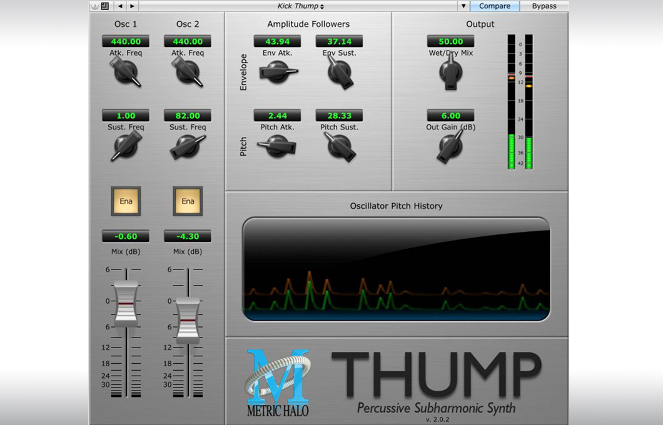Go to previous preset arrow

pyautogui.click(x=121, y=6)
